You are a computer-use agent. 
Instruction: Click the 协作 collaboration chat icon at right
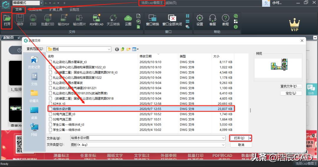tap(311, 89)
